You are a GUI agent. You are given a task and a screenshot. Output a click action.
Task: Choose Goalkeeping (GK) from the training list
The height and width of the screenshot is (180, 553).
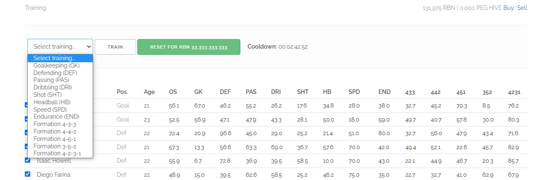coord(60,65)
